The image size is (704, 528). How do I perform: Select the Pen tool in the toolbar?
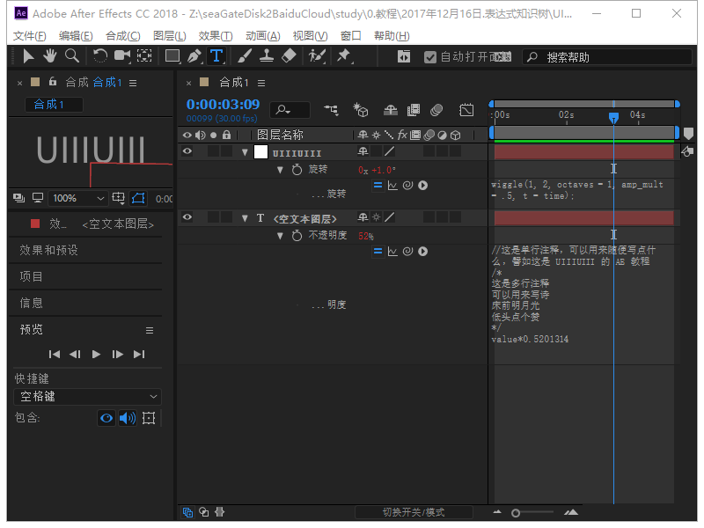coord(194,55)
